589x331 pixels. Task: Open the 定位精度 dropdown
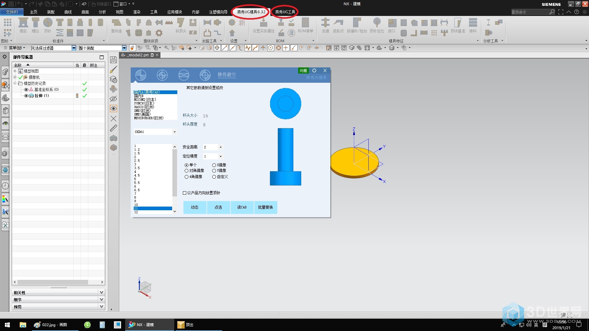coord(221,156)
